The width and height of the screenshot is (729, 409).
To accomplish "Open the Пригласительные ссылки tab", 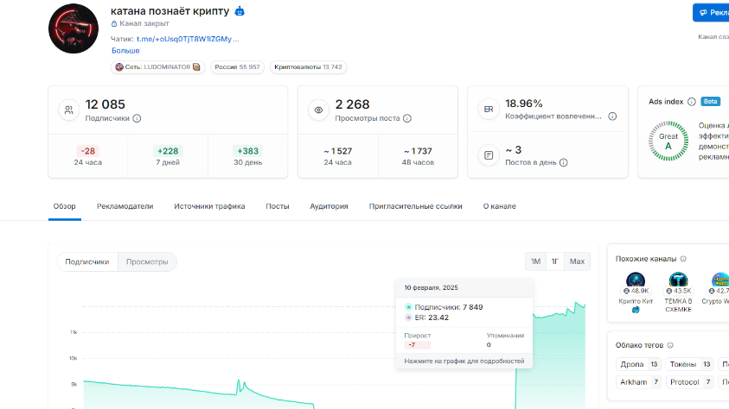I will [416, 206].
